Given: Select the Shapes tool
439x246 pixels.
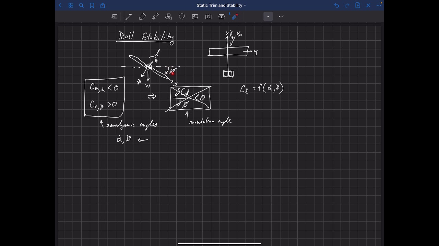Looking at the screenshot, I should 168,16.
